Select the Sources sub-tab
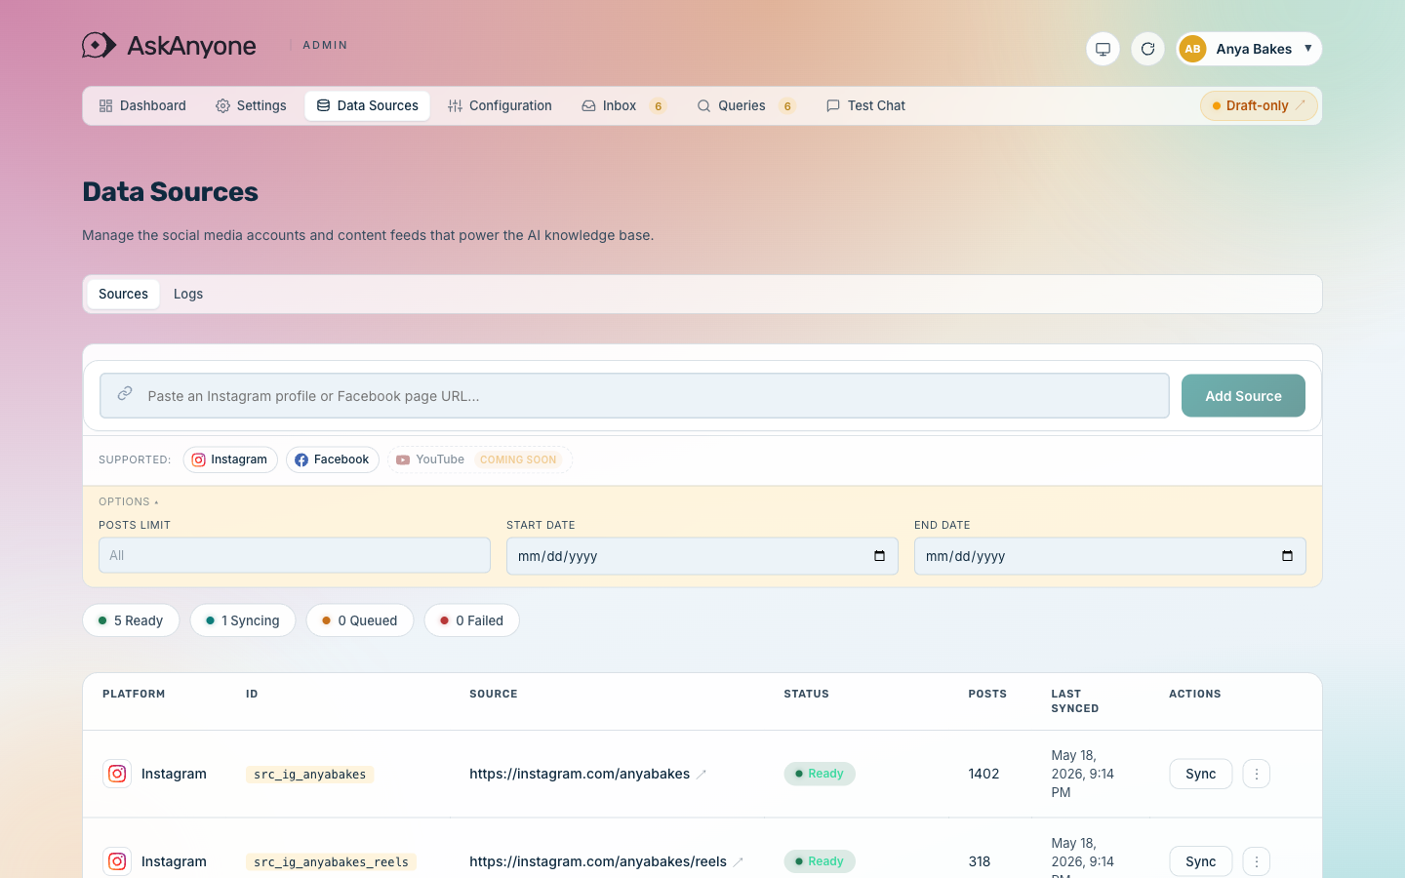This screenshot has height=878, width=1405. (x=123, y=294)
